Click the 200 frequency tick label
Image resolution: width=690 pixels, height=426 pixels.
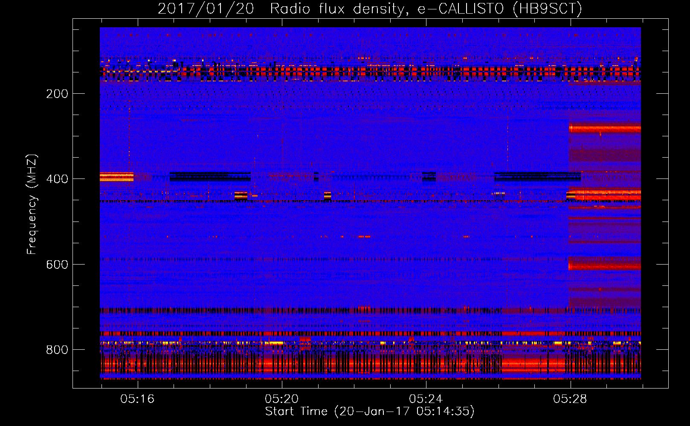pyautogui.click(x=57, y=94)
